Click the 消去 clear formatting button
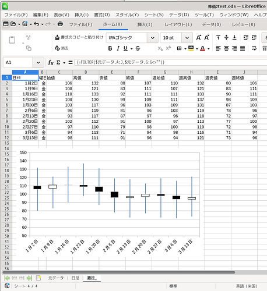The width and height of the screenshot is (267, 291). tap(62, 48)
